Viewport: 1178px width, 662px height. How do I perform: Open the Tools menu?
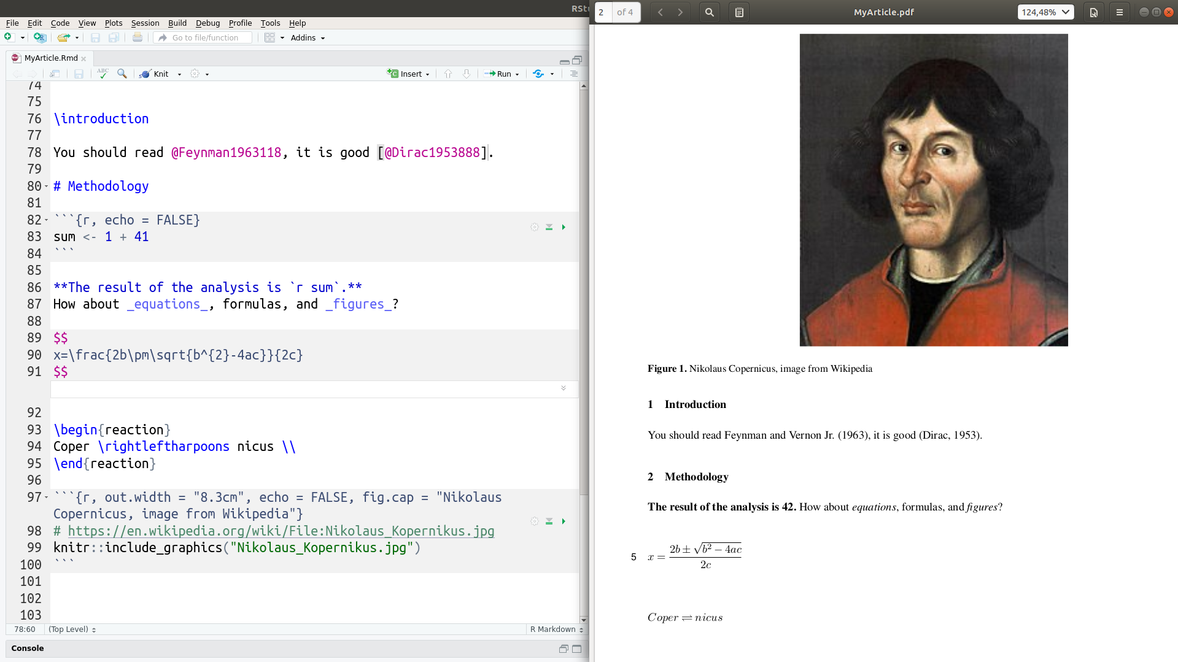tap(270, 23)
